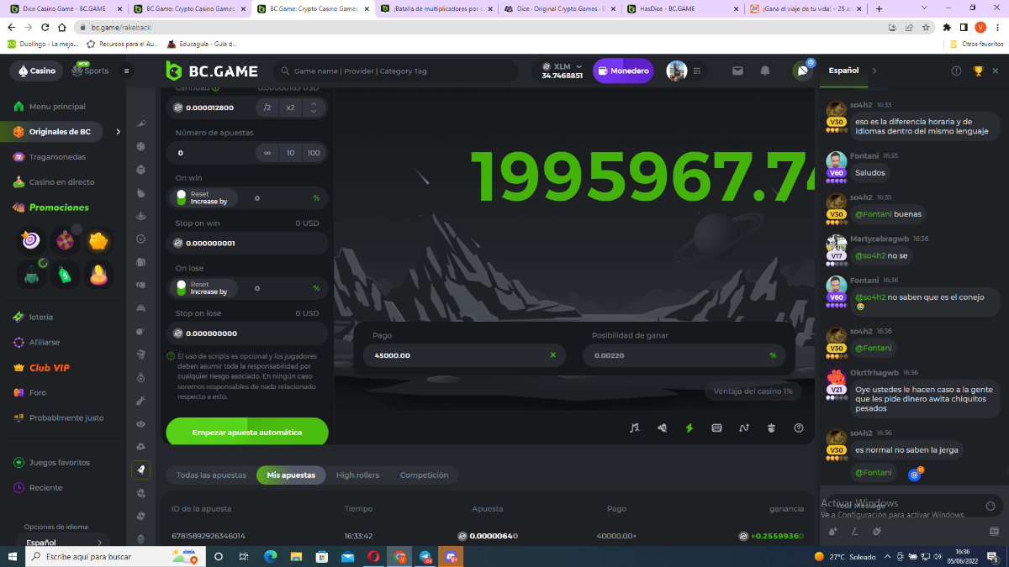1009x567 pixels.
Task: Mute the game music icon
Action: click(x=635, y=428)
